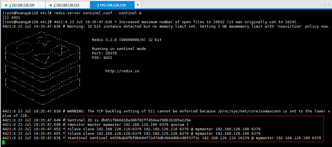Click the tab scroll left arrow

click(x=325, y=5)
